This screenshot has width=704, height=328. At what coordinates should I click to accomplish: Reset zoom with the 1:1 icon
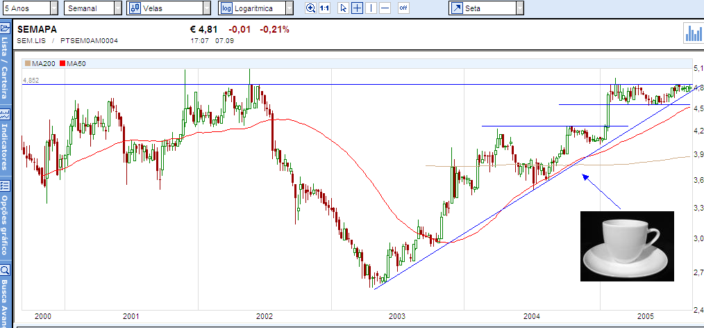pos(324,8)
